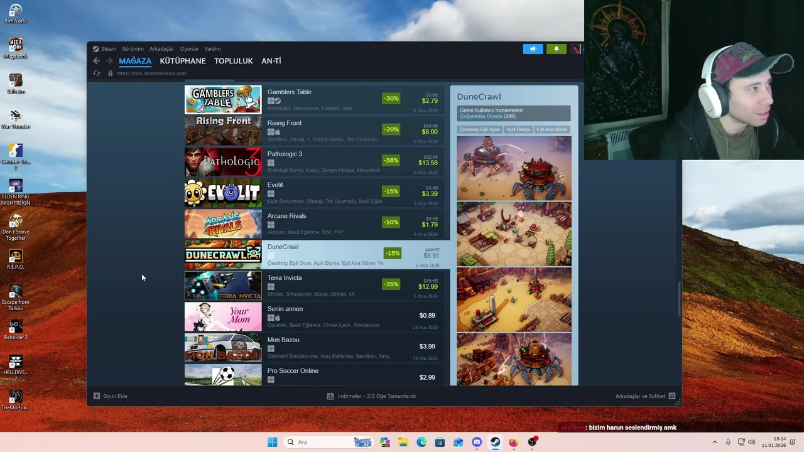Select the DuneCrawl row title
This screenshot has width=804, height=452.
[283, 247]
